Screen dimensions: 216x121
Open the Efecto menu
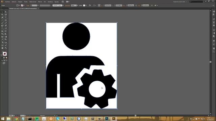coord(40,2)
